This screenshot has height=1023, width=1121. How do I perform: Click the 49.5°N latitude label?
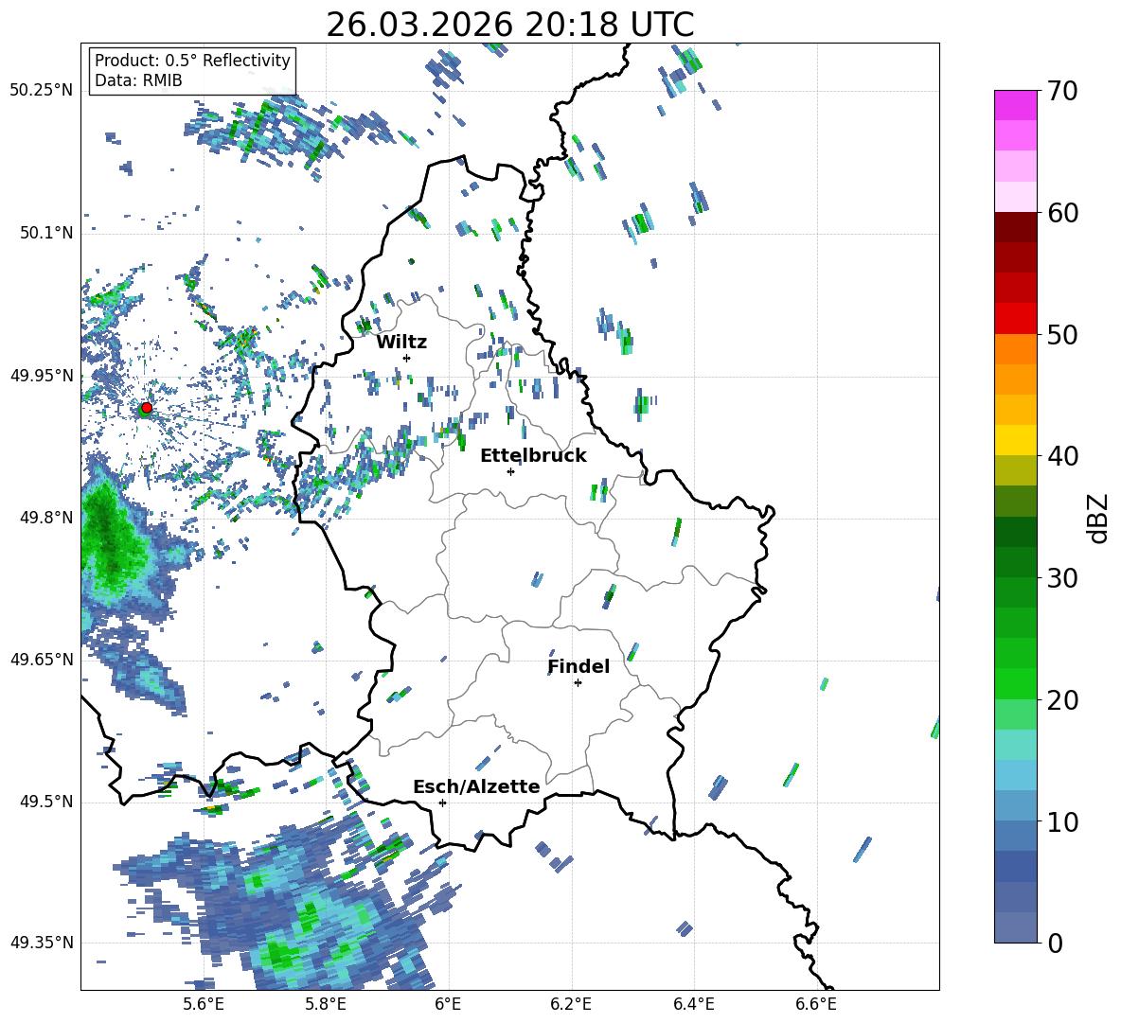pos(45,802)
